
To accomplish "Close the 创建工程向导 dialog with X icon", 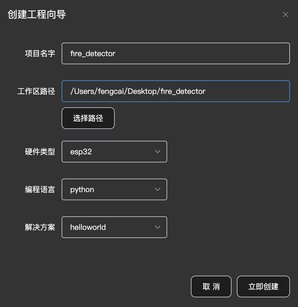I will 285,15.
